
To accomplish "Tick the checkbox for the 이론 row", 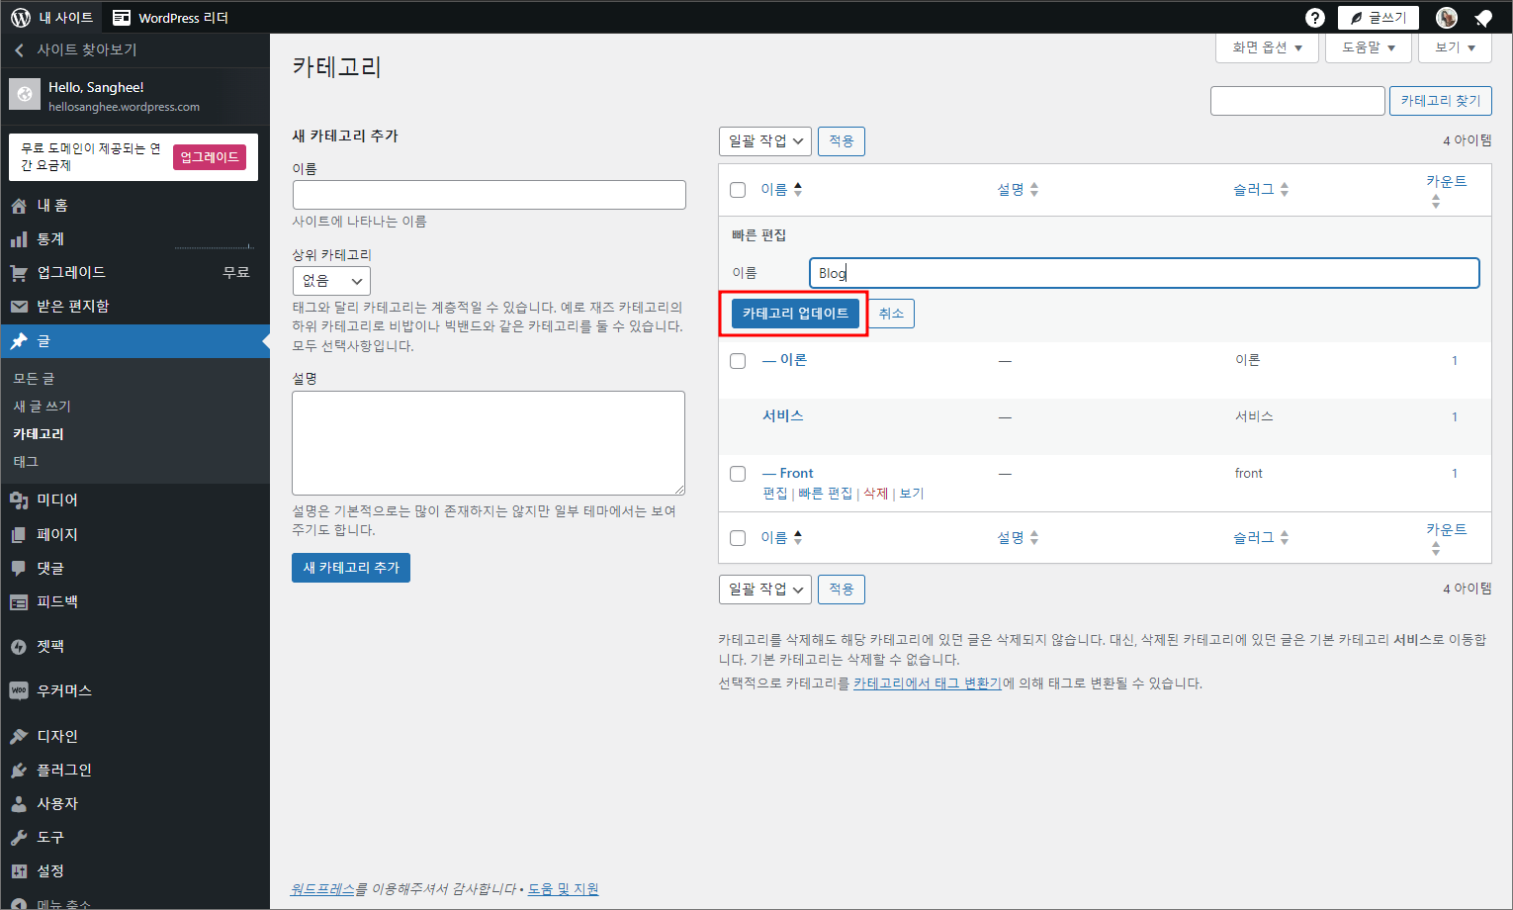I will 738,361.
